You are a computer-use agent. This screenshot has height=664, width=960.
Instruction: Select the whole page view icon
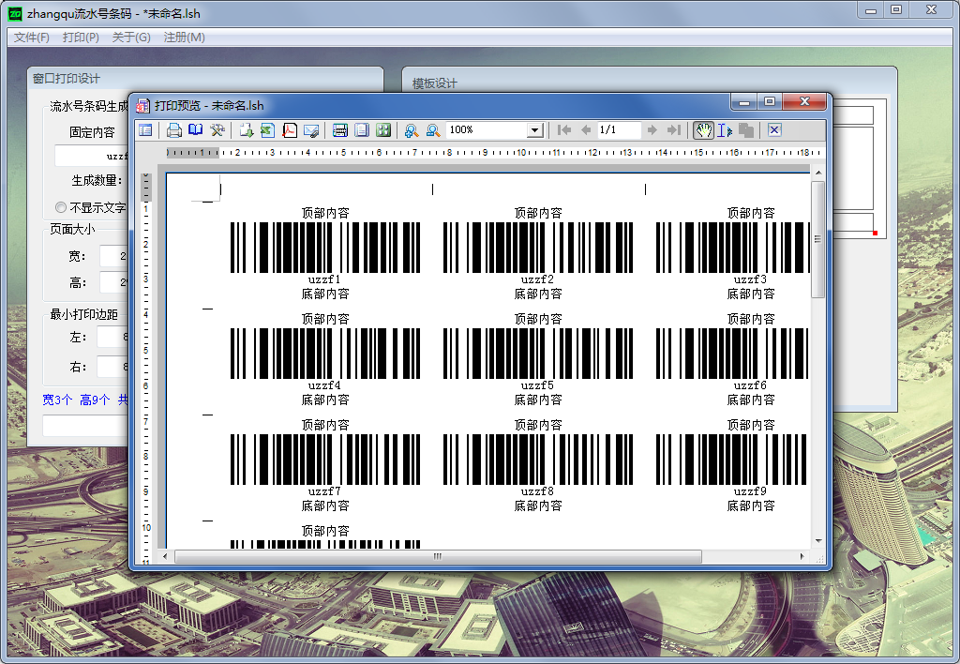click(x=362, y=129)
